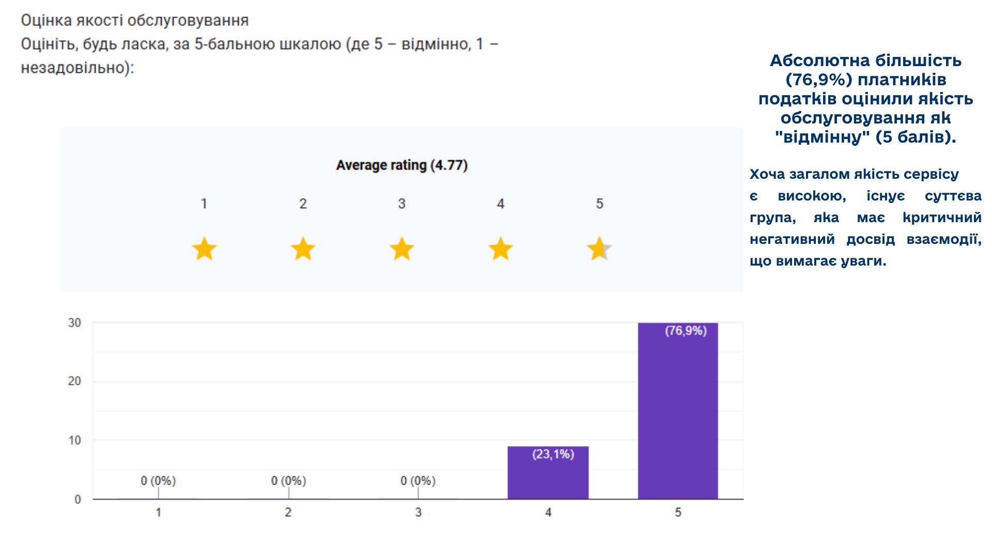Click the title 'Оцінка якості обслуговування'
The height and width of the screenshot is (558, 992).
(134, 21)
